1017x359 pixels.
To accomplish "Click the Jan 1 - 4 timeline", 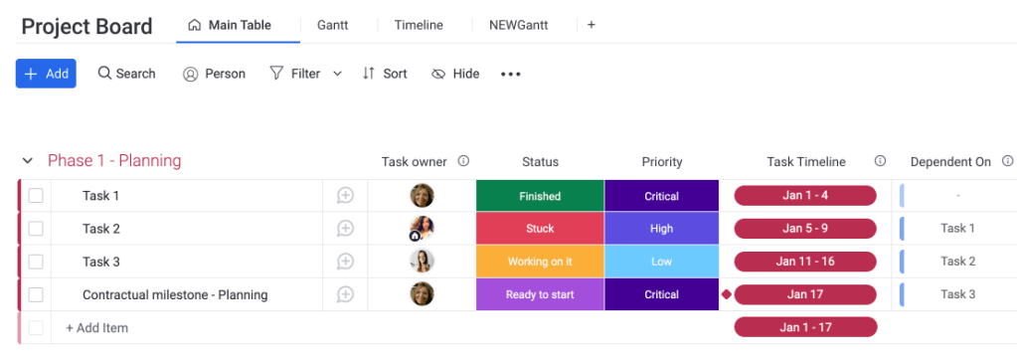I will (805, 195).
